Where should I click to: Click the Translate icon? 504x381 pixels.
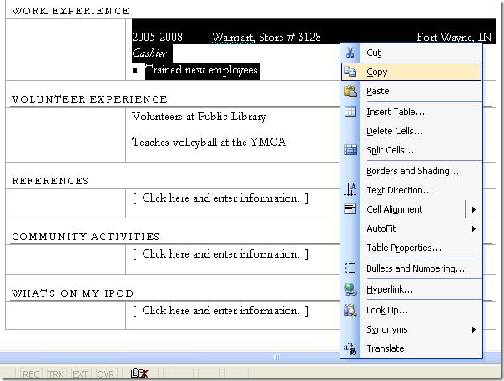point(350,348)
